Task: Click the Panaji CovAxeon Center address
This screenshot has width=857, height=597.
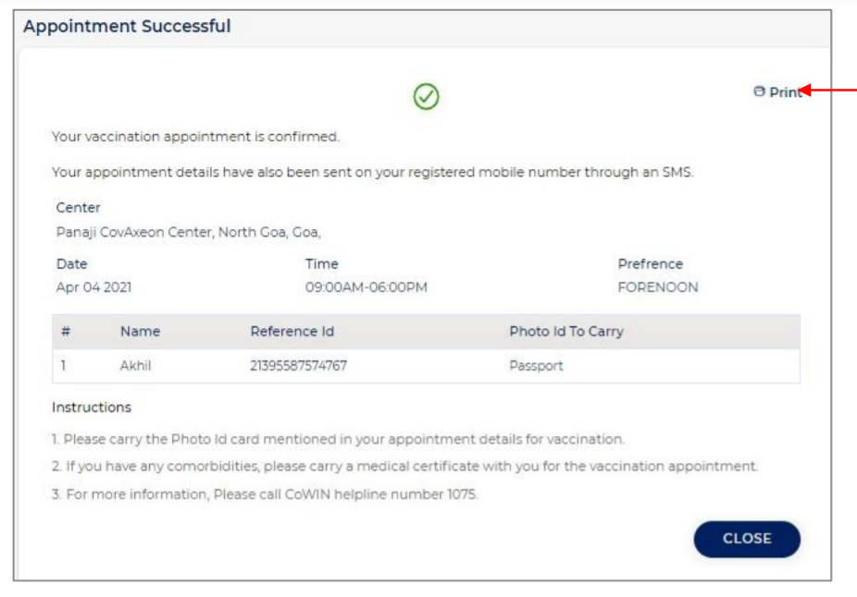Action: (188, 233)
